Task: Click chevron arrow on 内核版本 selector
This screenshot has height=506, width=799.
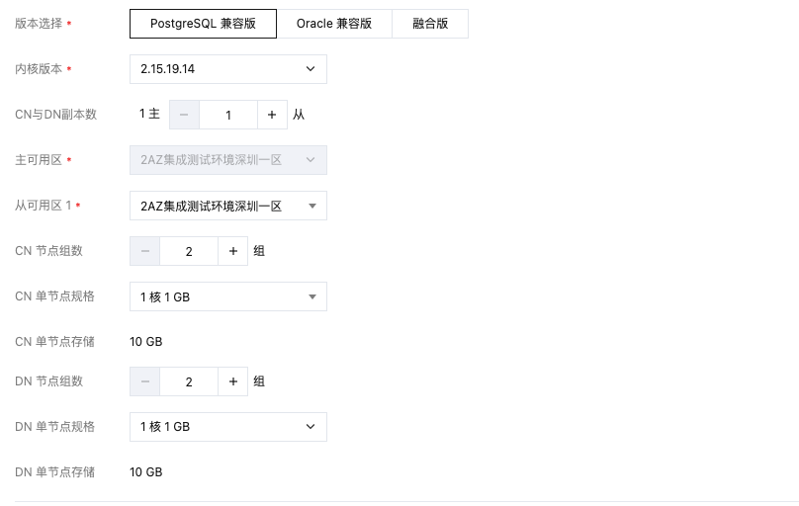Action: (x=311, y=69)
